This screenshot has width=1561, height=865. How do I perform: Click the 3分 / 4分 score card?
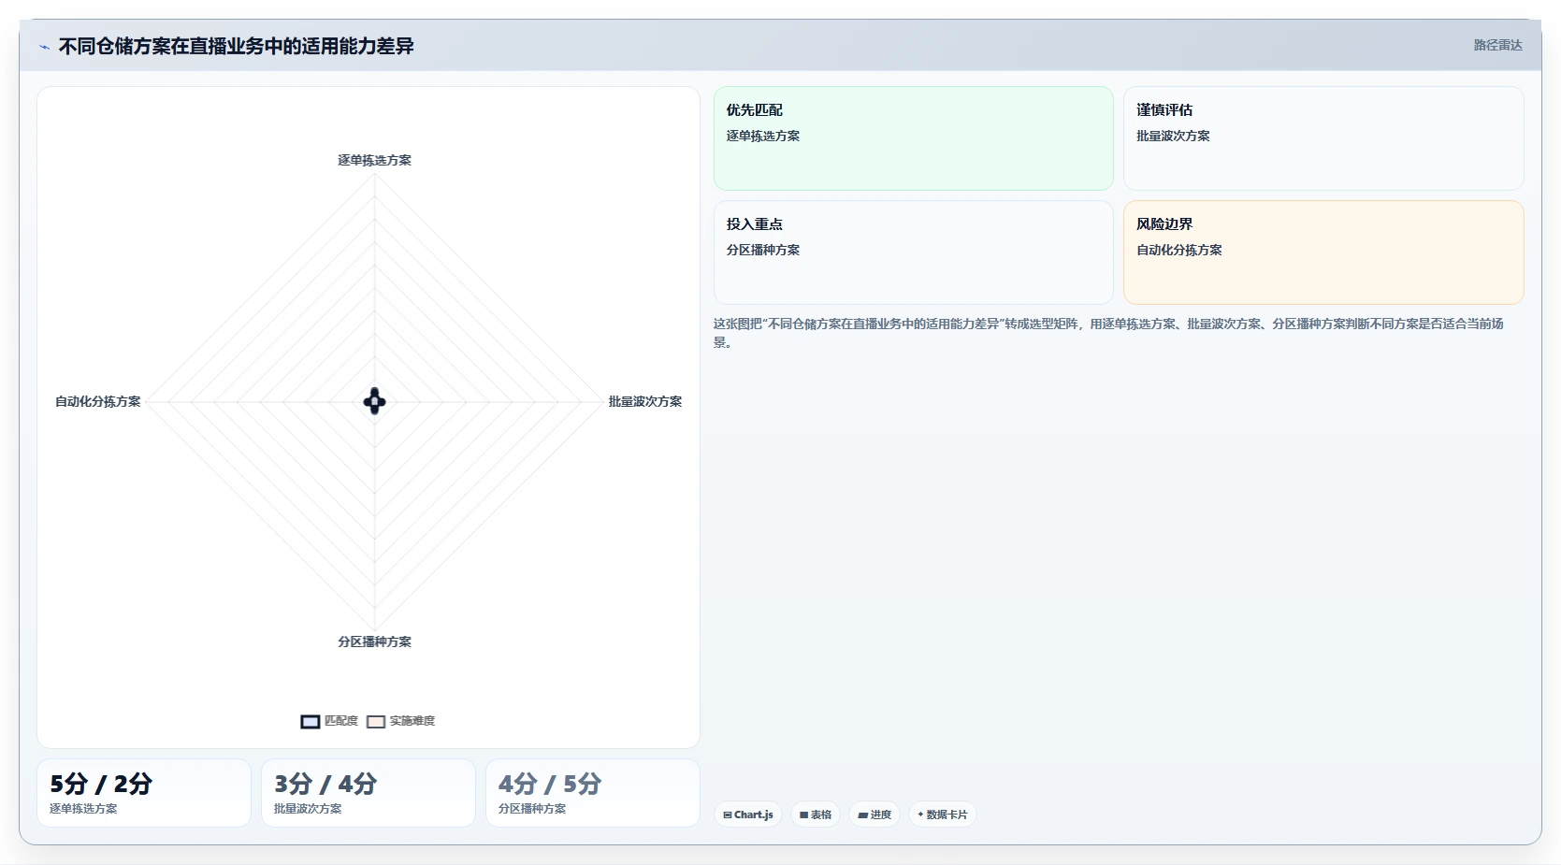pyautogui.click(x=369, y=793)
